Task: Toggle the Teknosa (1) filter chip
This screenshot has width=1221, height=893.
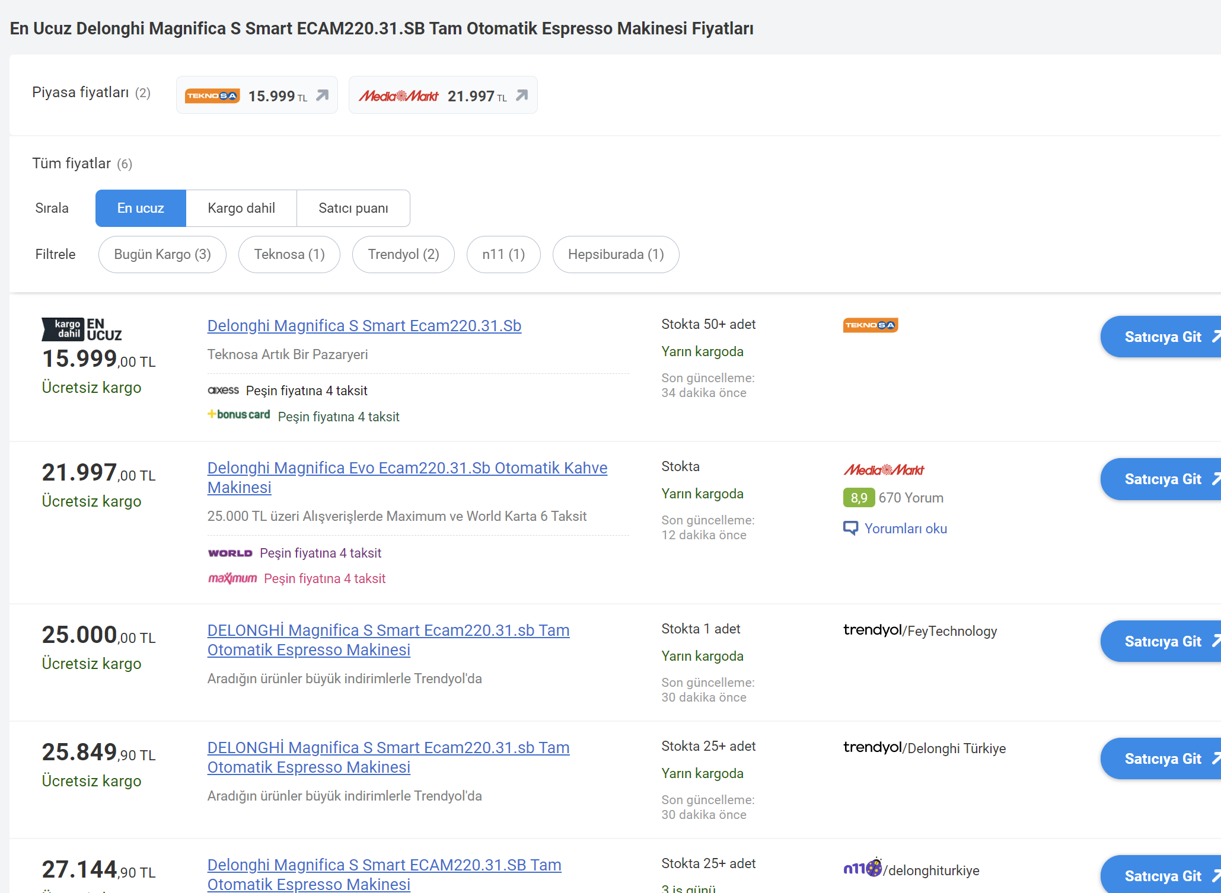Action: pos(289,255)
